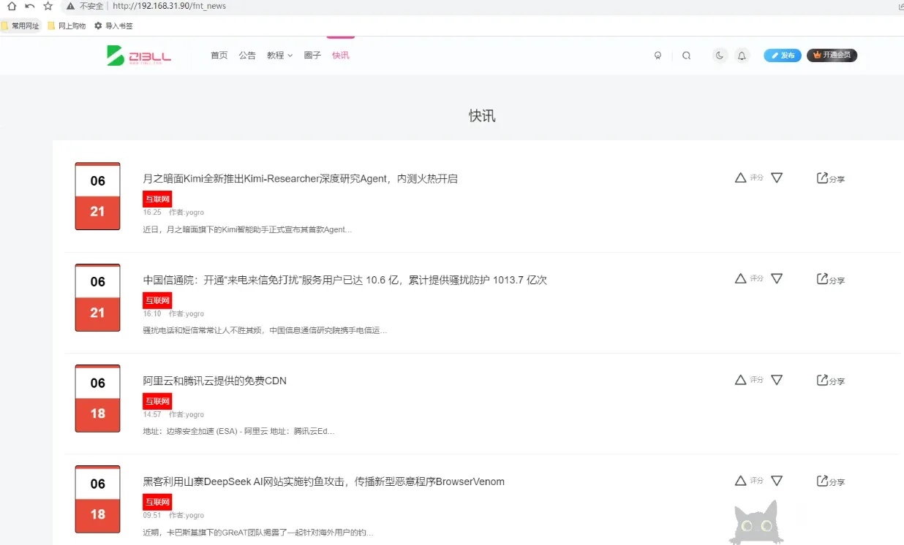
Task: Open the Kimi-Researcher article title
Action: coord(300,179)
